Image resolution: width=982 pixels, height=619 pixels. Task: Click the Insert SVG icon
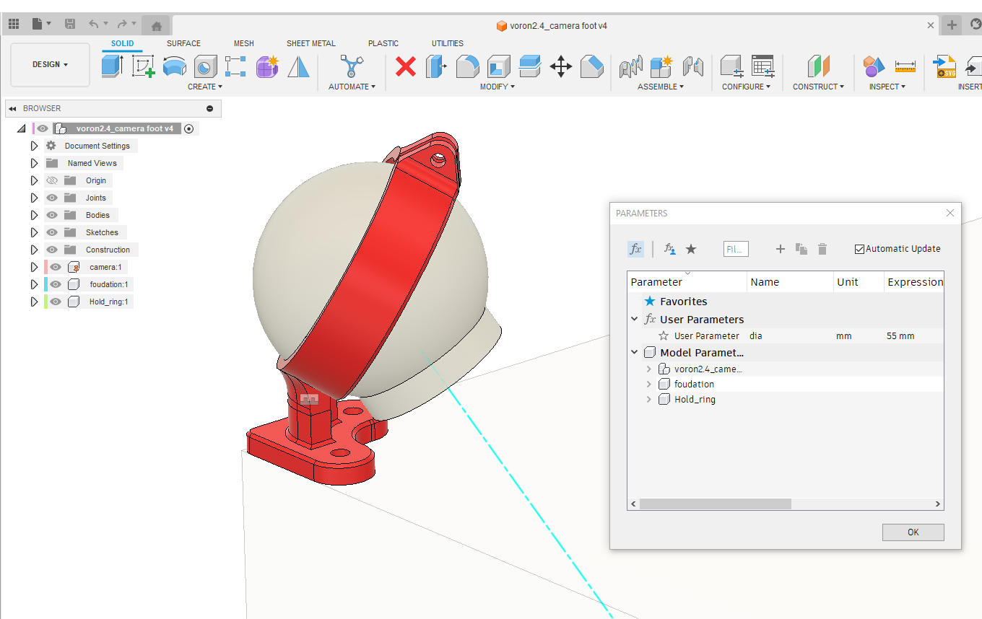click(945, 66)
